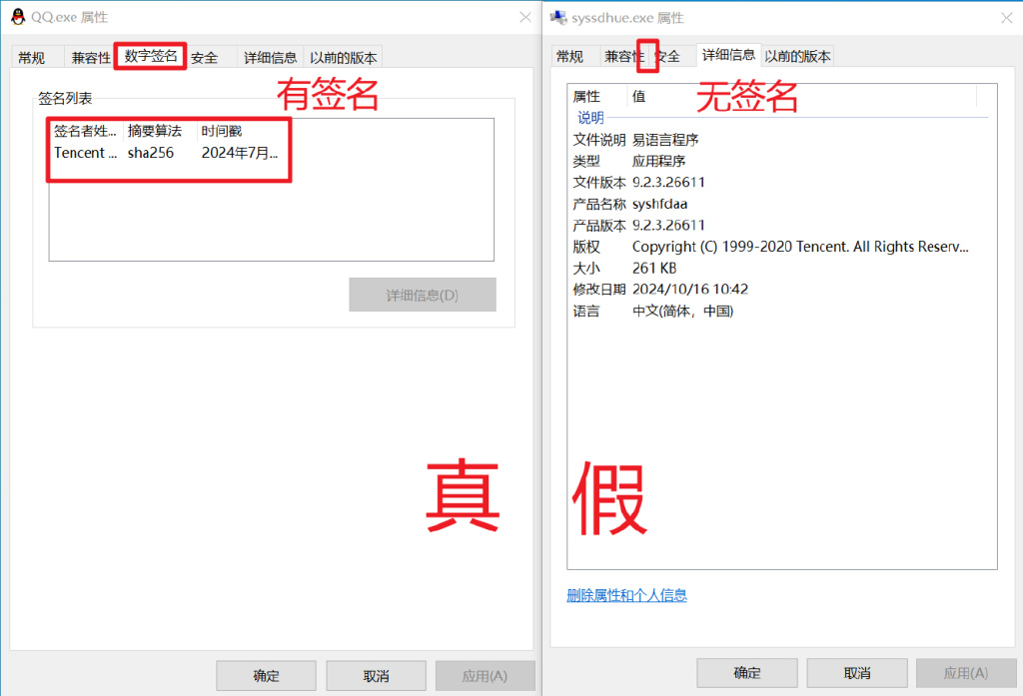
Task: Click the 详细信息(D) button in signature list
Action: pos(423,295)
